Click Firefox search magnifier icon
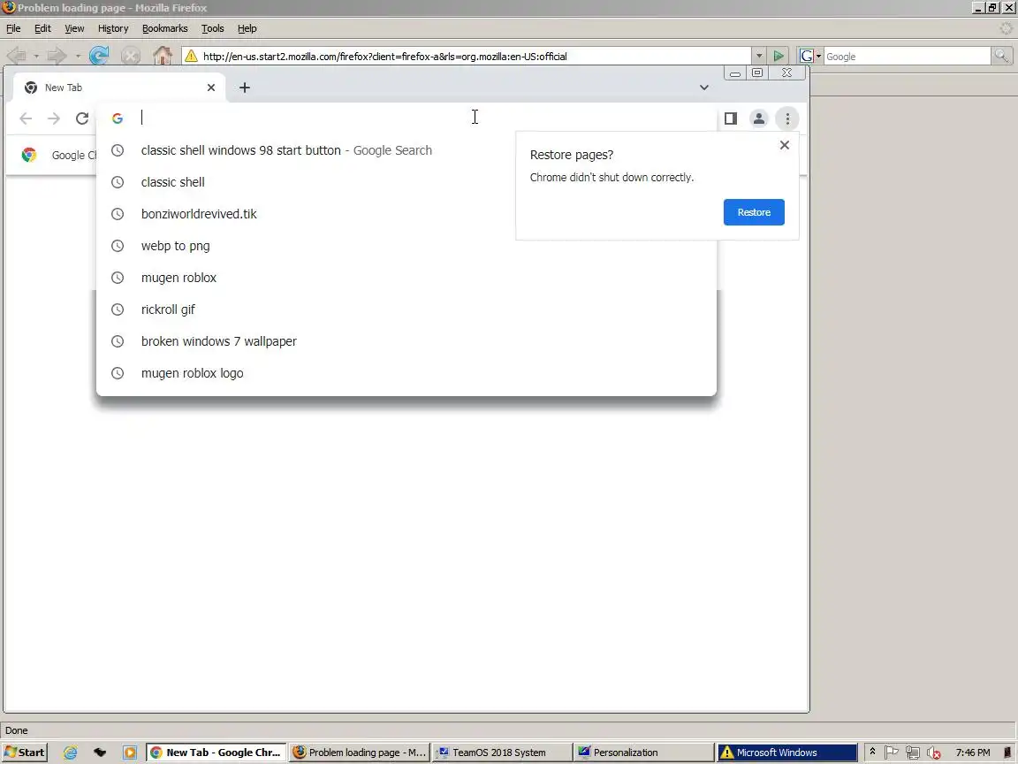Image resolution: width=1018 pixels, height=764 pixels. click(x=1002, y=56)
